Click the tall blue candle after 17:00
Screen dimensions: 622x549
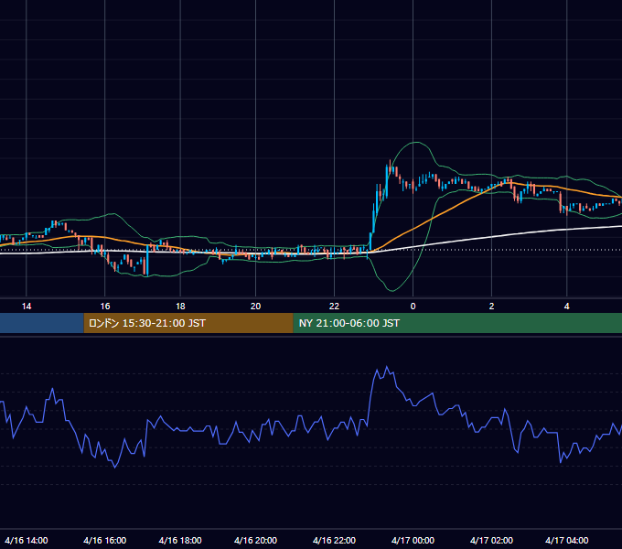[147, 260]
